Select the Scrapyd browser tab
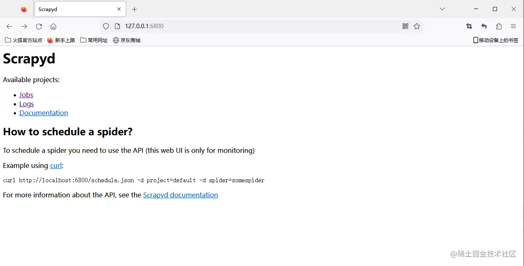This screenshot has height=266, width=524. 80,9
